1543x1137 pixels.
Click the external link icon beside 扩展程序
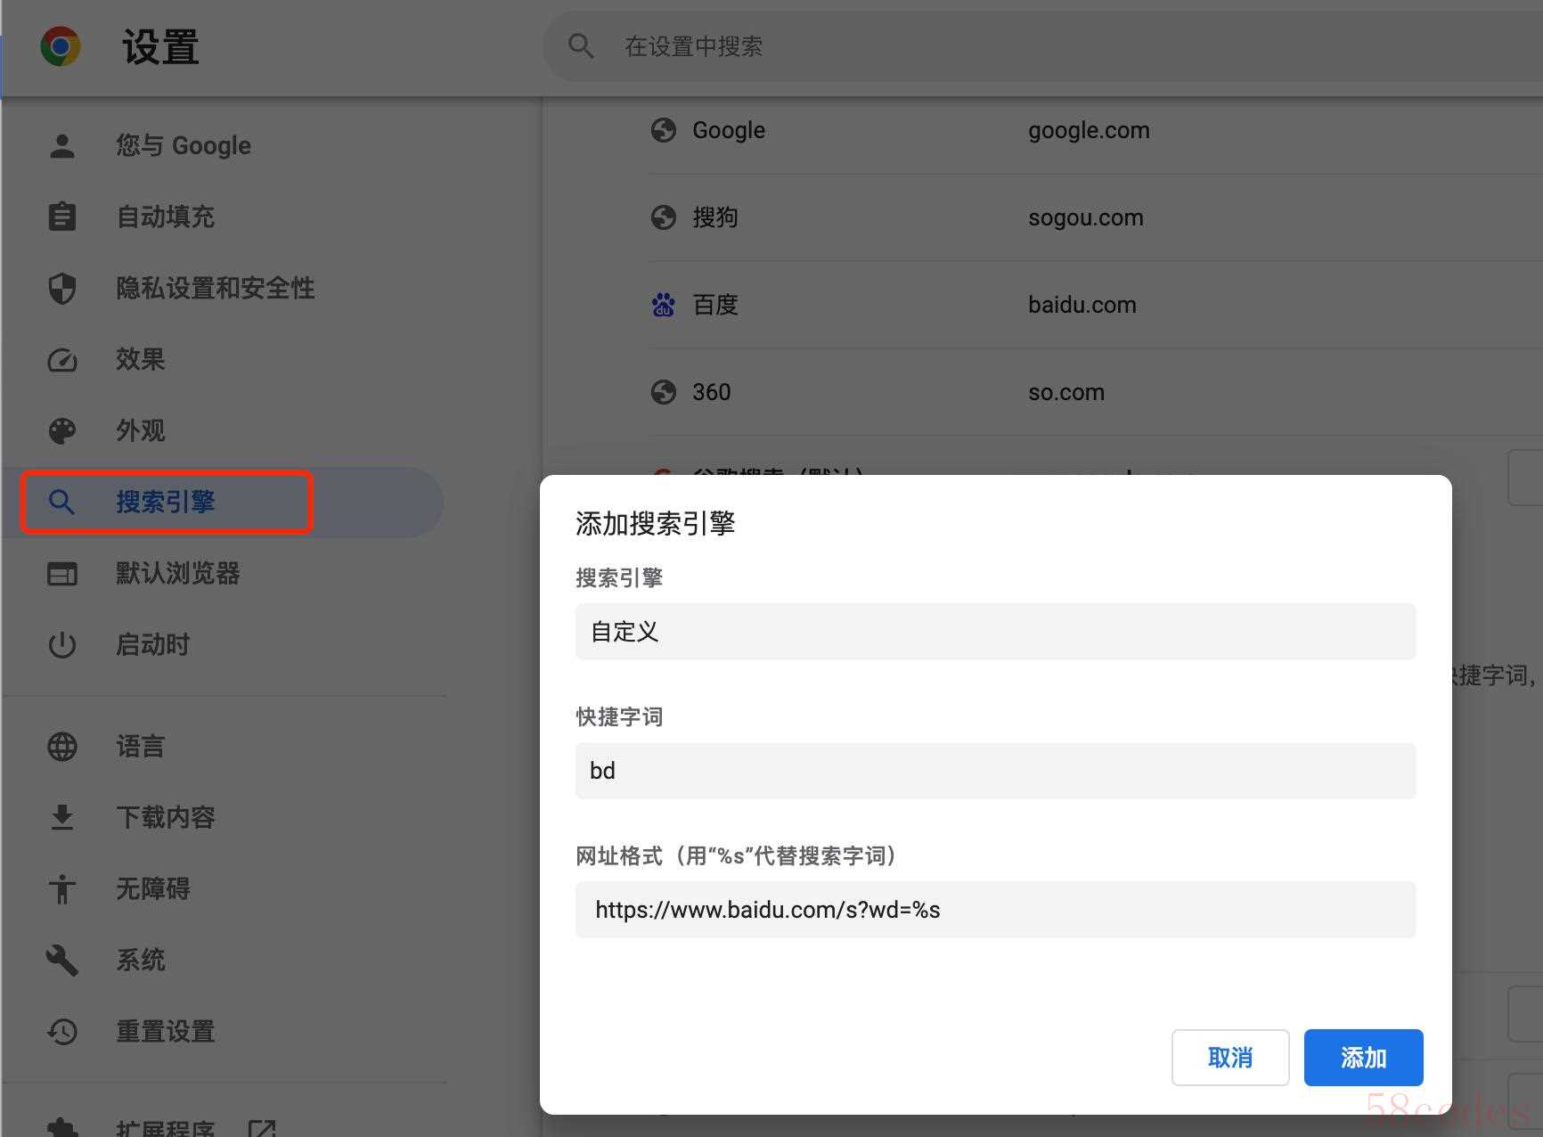click(x=262, y=1128)
